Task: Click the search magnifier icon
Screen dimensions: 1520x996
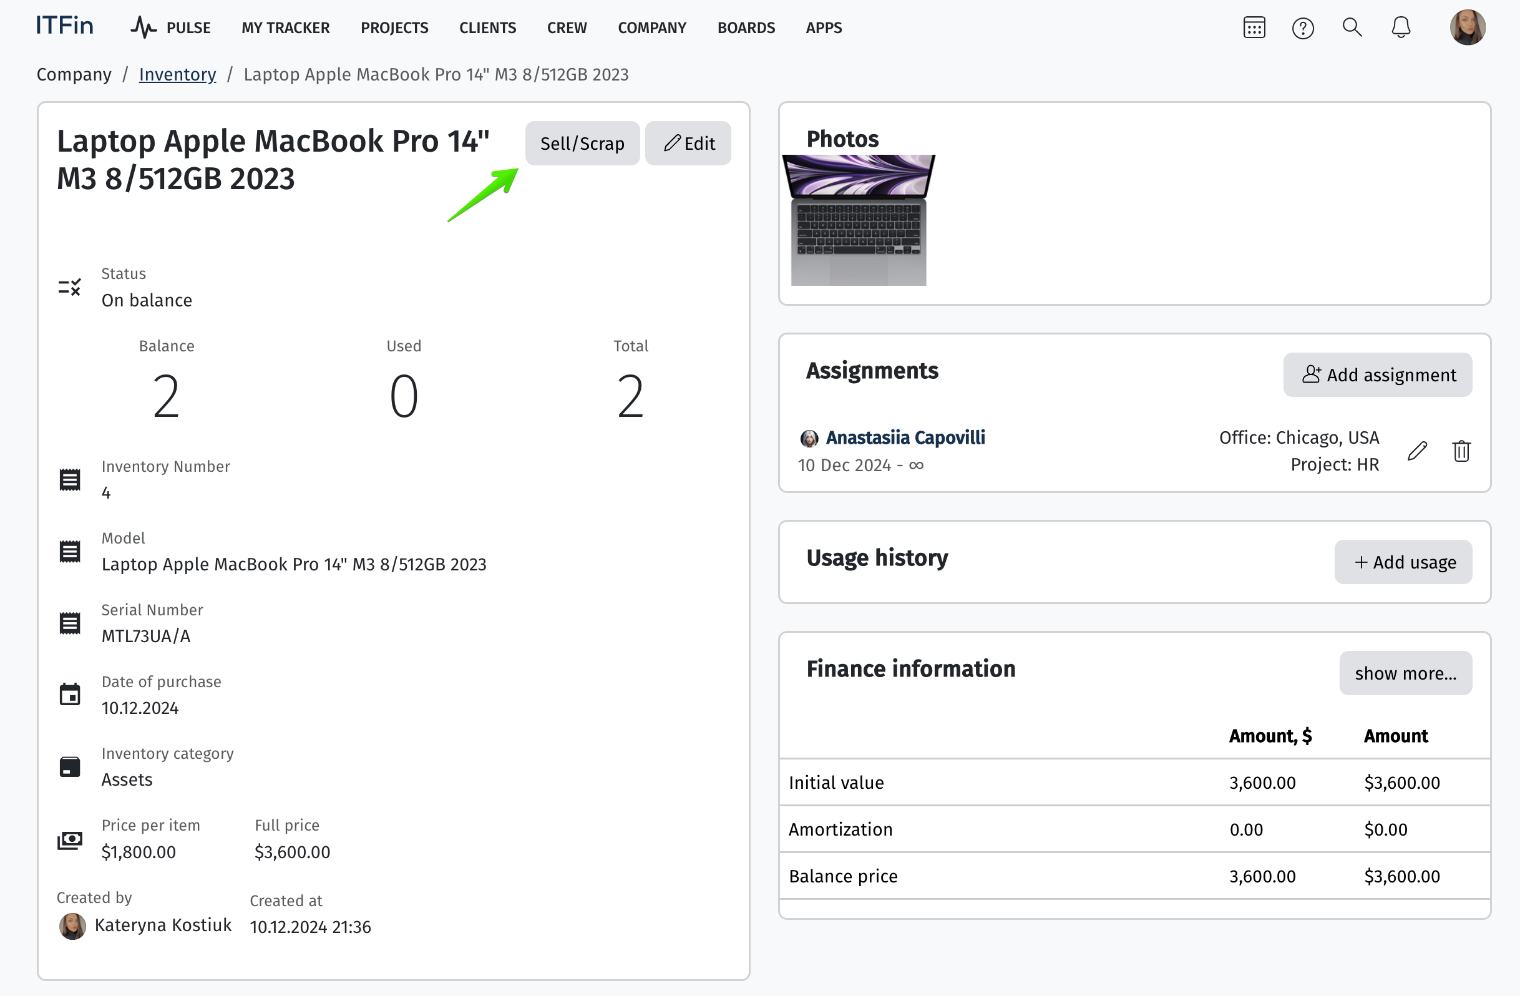Action: tap(1352, 27)
